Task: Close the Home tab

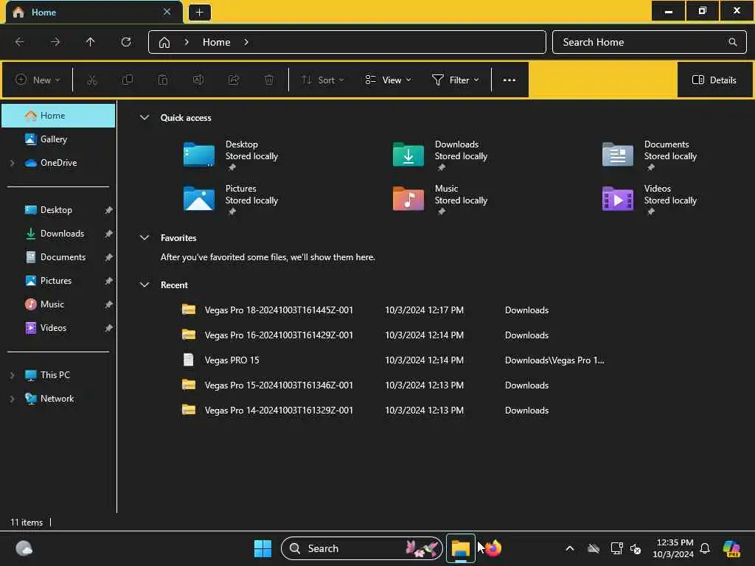Action: pos(167,12)
